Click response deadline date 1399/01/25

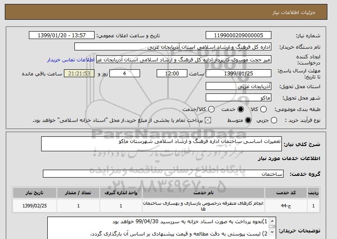239,73
